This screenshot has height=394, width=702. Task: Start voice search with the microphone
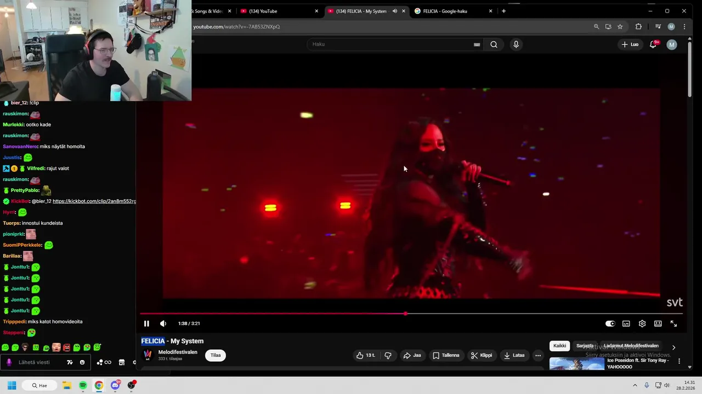[516, 44]
